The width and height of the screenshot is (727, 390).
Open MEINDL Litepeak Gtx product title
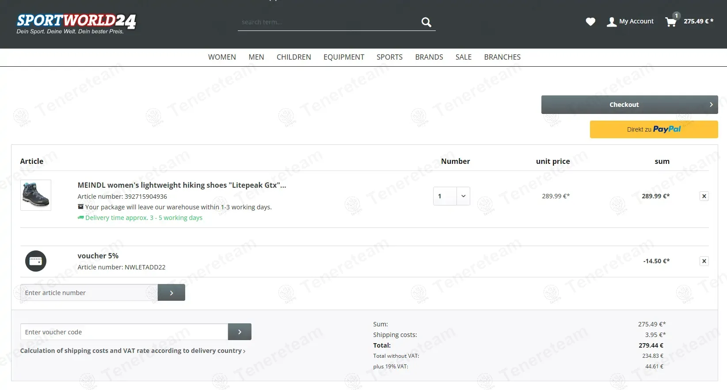tap(182, 185)
